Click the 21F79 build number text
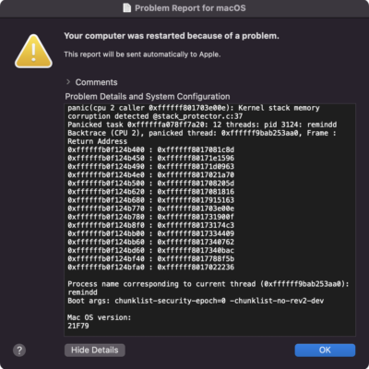This screenshot has height=369, width=369. (x=78, y=326)
